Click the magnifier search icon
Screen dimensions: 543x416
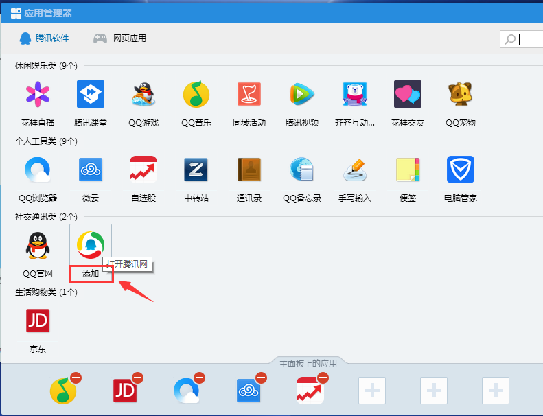510,39
